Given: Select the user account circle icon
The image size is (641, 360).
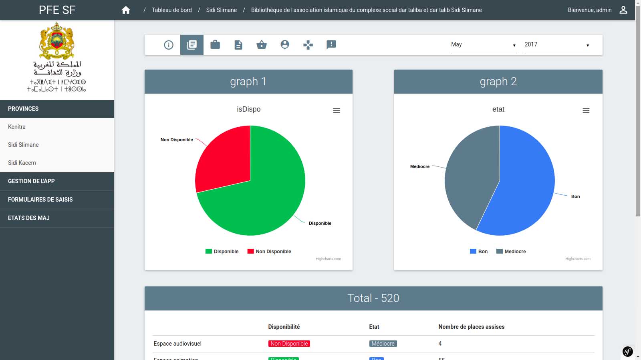Looking at the screenshot, I should pos(285,44).
